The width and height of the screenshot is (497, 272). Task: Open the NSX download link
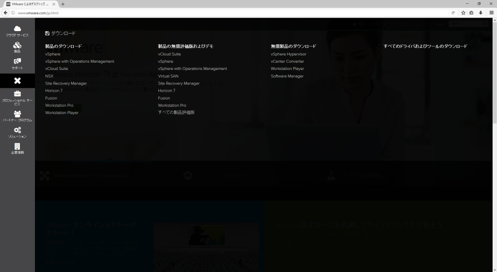point(49,76)
